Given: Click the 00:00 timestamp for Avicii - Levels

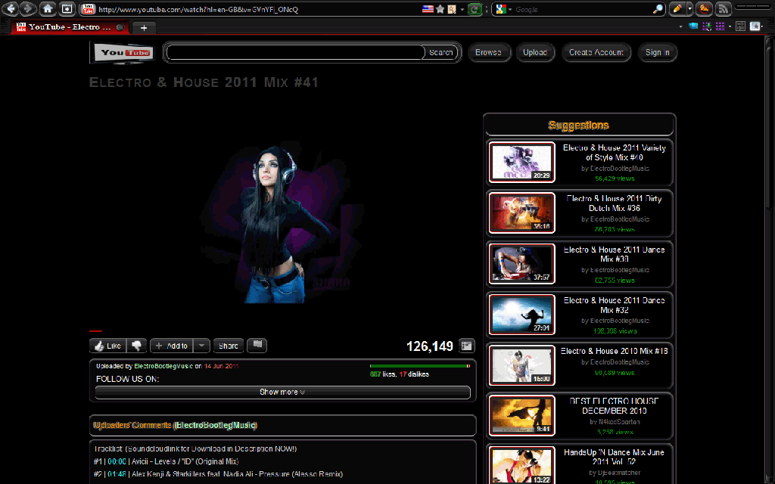Looking at the screenshot, I should pyautogui.click(x=117, y=461).
